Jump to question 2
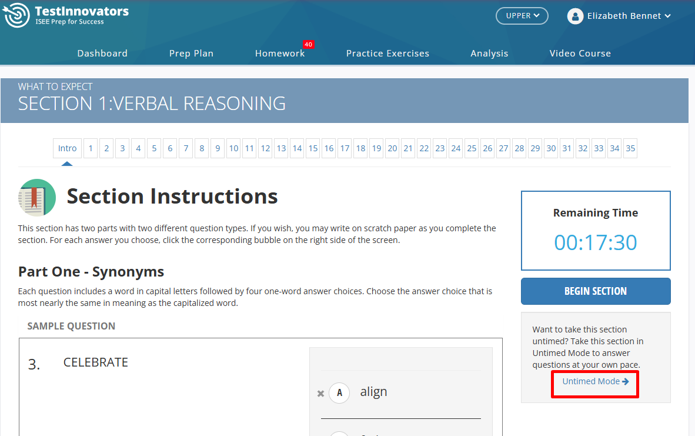Viewport: 695px width, 436px height. point(106,148)
